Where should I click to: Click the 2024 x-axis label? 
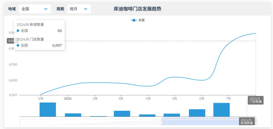68,99
